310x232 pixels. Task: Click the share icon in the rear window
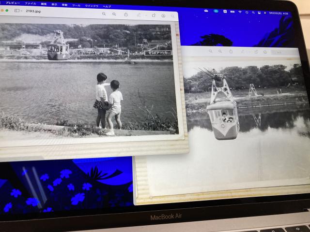click(x=231, y=51)
